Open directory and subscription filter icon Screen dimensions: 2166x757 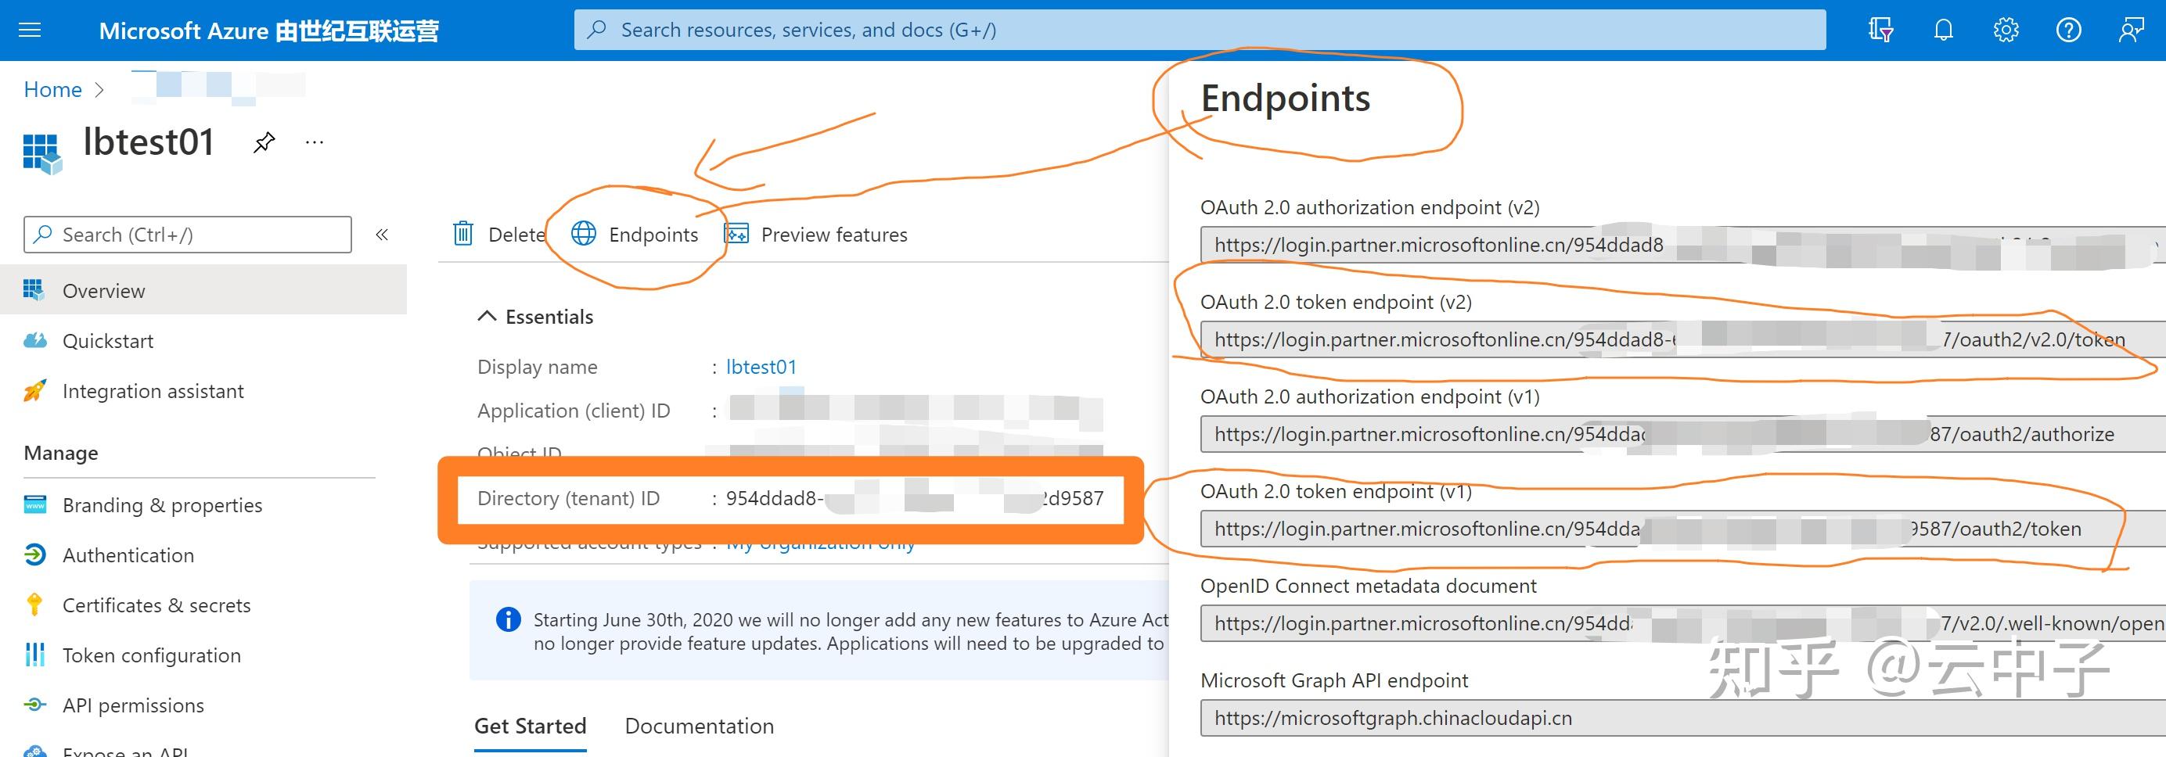pos(1880,30)
